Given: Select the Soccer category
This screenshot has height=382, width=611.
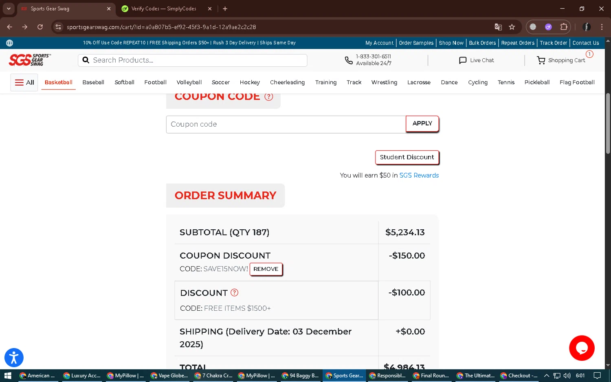Looking at the screenshot, I should click(221, 82).
